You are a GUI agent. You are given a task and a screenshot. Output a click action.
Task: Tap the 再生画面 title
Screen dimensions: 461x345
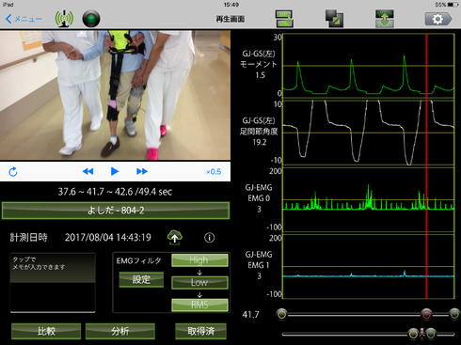tap(230, 19)
